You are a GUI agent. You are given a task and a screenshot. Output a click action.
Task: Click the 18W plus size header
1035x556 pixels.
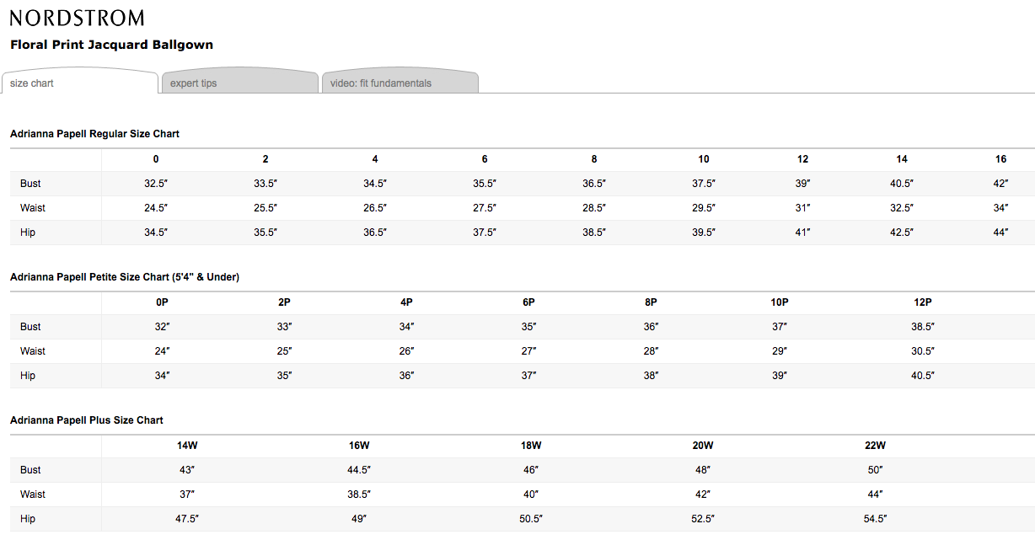coord(531,446)
